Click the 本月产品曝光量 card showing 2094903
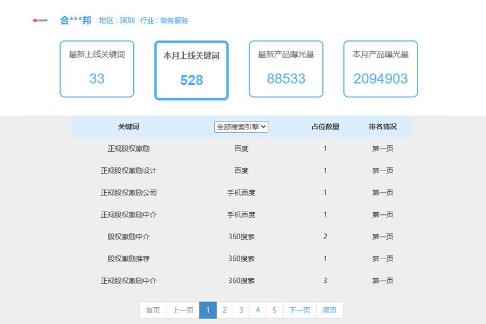This screenshot has width=486, height=324. (380, 69)
